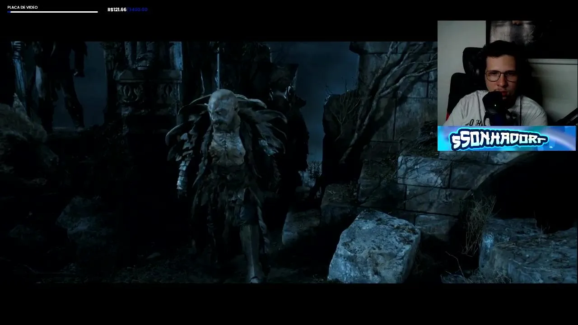Image resolution: width=578 pixels, height=325 pixels.
Task: Click the streamer webcam feed
Action: 507,73
